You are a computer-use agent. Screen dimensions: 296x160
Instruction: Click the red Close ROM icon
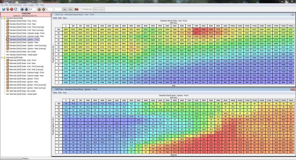point(12,9)
